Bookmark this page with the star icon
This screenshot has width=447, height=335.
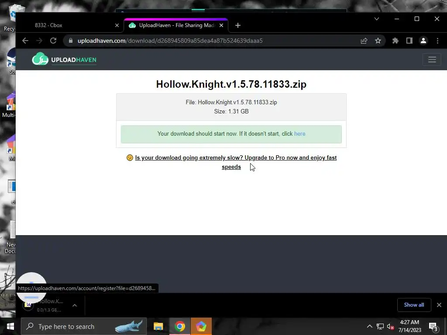pos(378,41)
